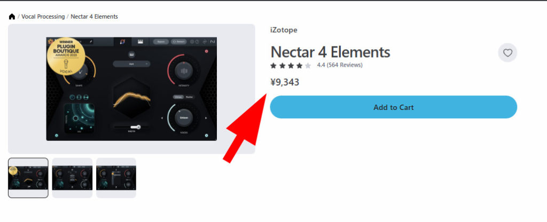This screenshot has height=222, width=547.
Task: Click the Plugin Boutique winner badge
Action: [x=66, y=56]
